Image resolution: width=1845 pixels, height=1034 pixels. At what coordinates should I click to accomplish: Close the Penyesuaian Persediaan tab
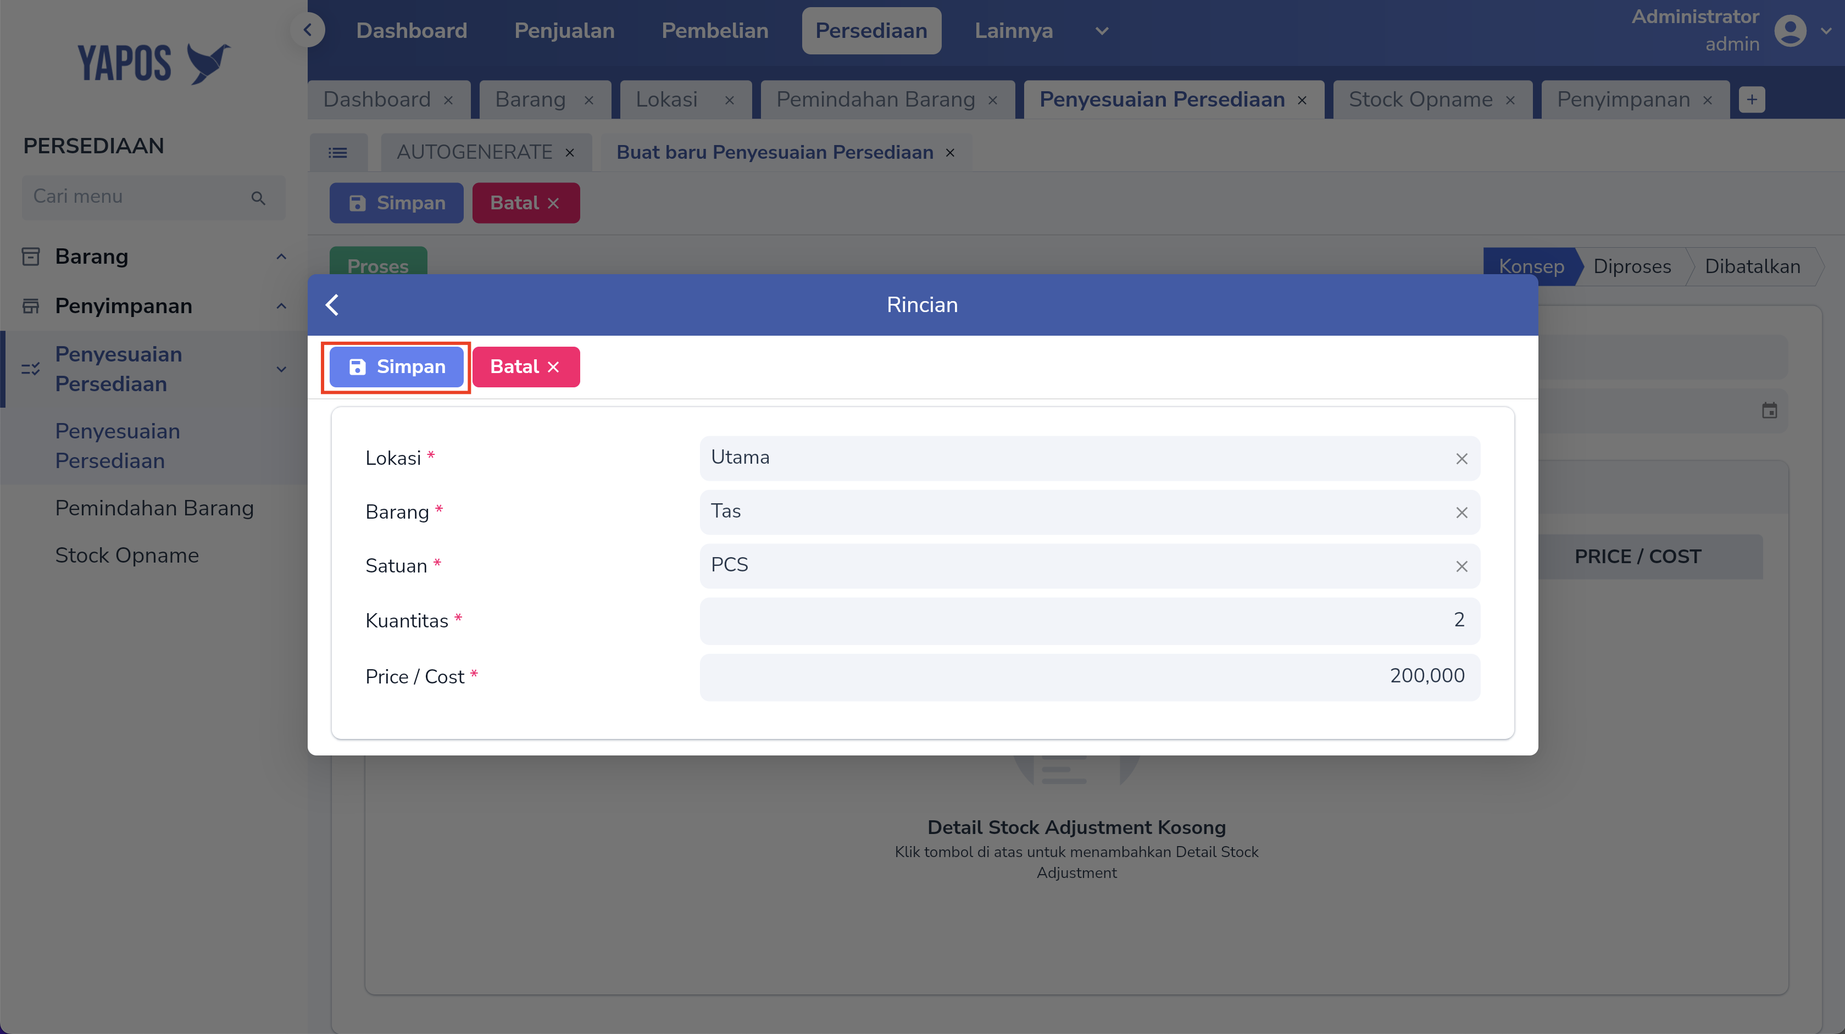pyautogui.click(x=1302, y=100)
